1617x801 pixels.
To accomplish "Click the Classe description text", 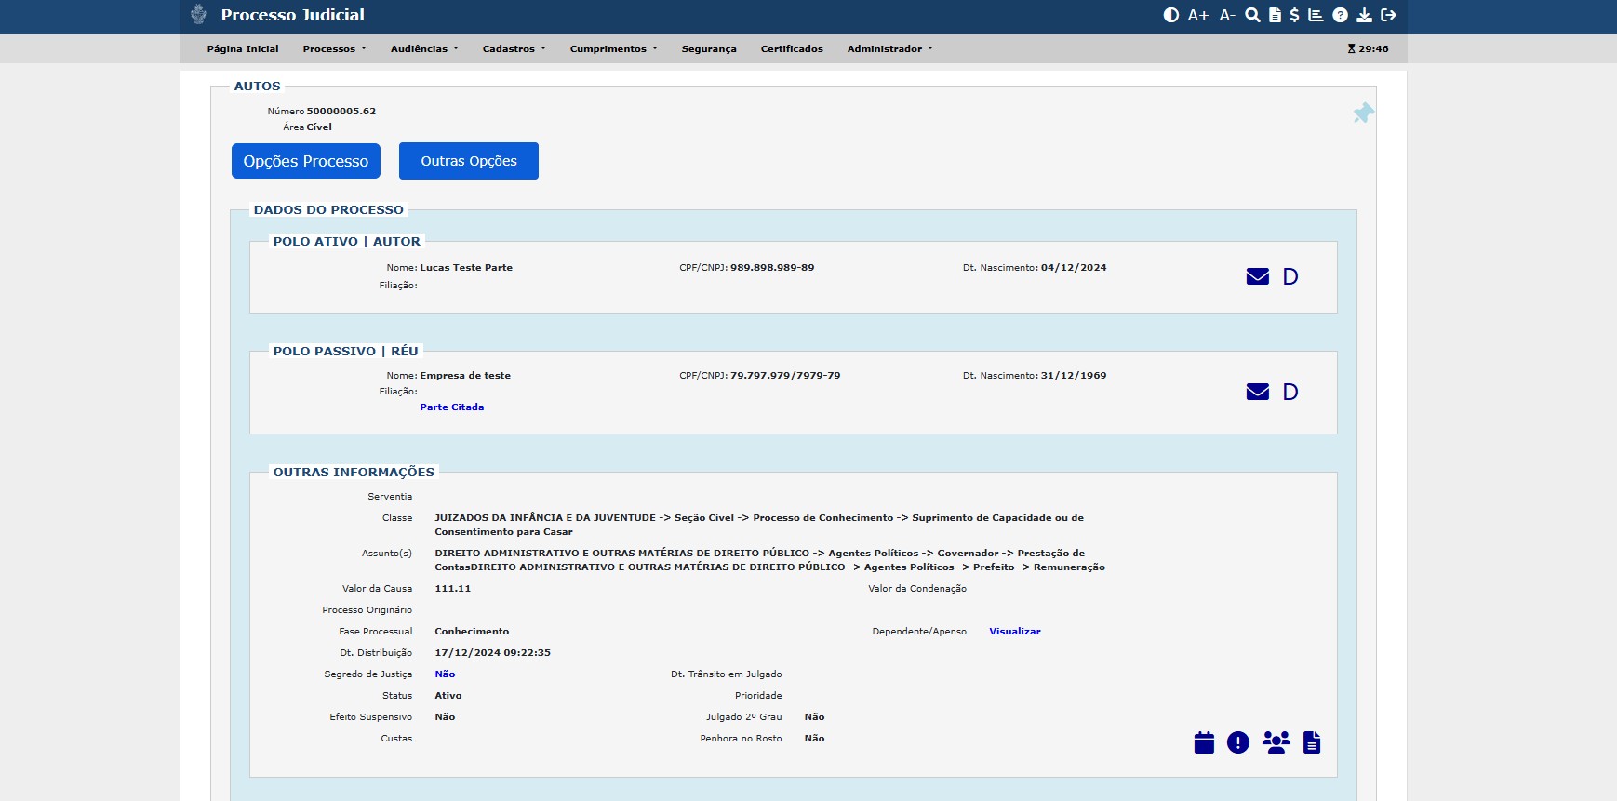I will pos(759,525).
